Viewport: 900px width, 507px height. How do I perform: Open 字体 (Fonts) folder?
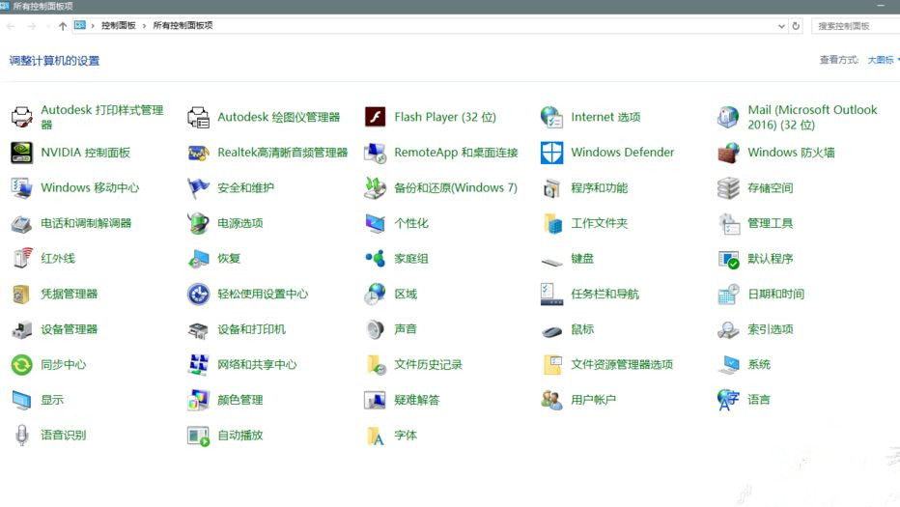[405, 436]
